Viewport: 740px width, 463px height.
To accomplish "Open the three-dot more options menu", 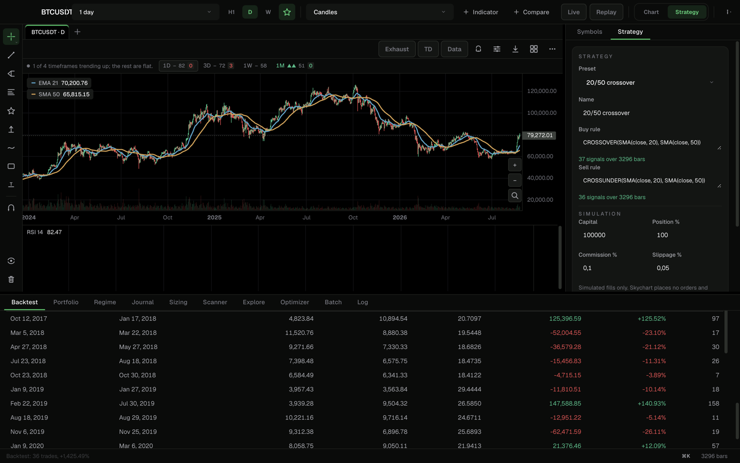I will pyautogui.click(x=552, y=49).
